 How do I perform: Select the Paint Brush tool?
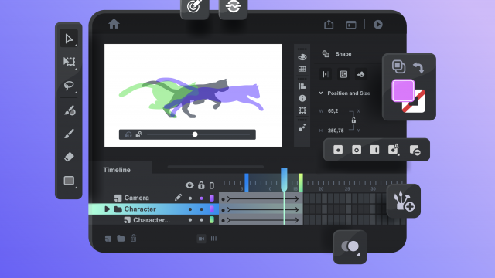(x=69, y=134)
